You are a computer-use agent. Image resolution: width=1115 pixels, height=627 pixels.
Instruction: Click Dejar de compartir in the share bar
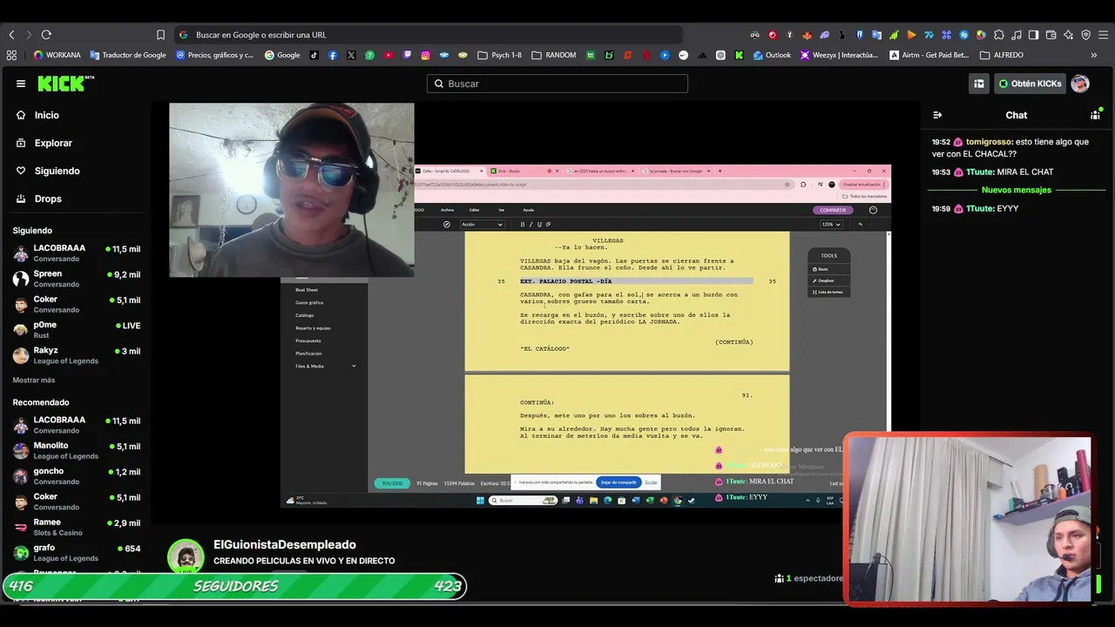(x=619, y=482)
